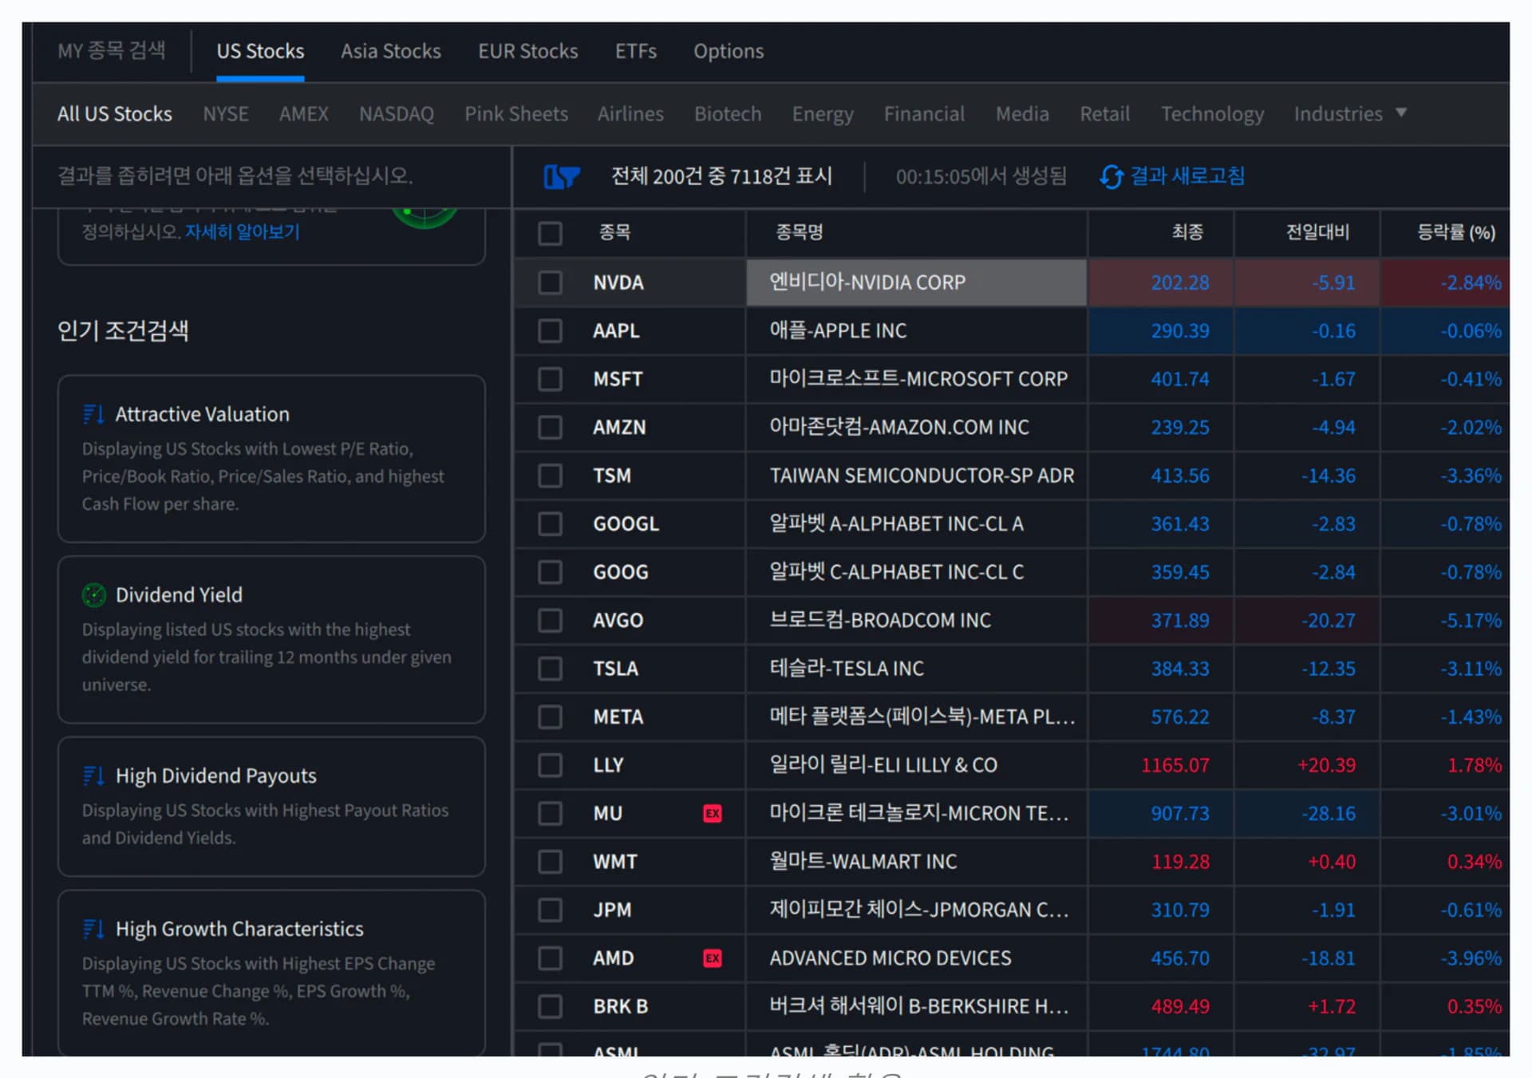This screenshot has width=1532, height=1078.
Task: Check the AMZN row checkbox
Action: [550, 427]
